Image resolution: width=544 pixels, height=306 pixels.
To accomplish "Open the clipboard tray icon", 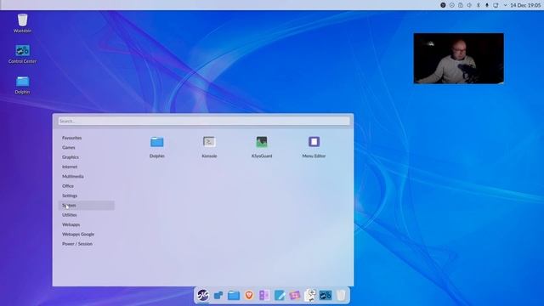I will click(461, 5).
